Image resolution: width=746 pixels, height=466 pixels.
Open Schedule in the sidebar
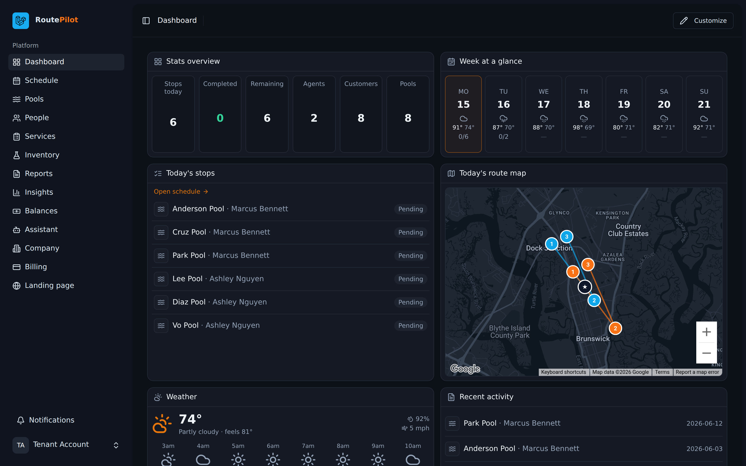tap(66, 81)
